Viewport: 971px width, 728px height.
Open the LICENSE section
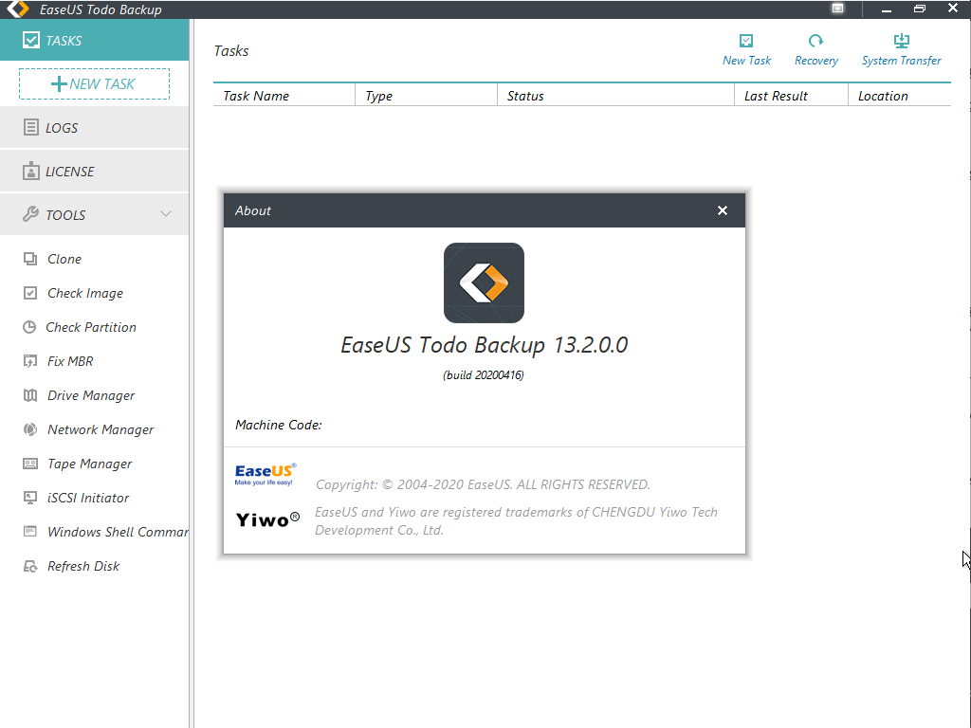(94, 172)
